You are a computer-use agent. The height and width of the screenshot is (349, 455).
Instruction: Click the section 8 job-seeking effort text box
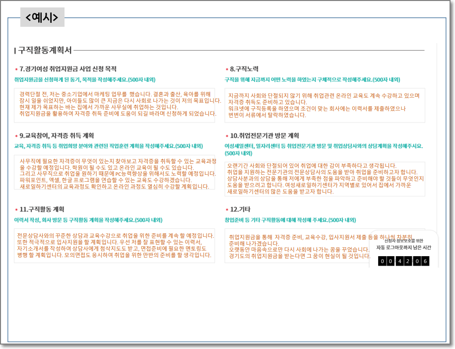click(x=325, y=105)
